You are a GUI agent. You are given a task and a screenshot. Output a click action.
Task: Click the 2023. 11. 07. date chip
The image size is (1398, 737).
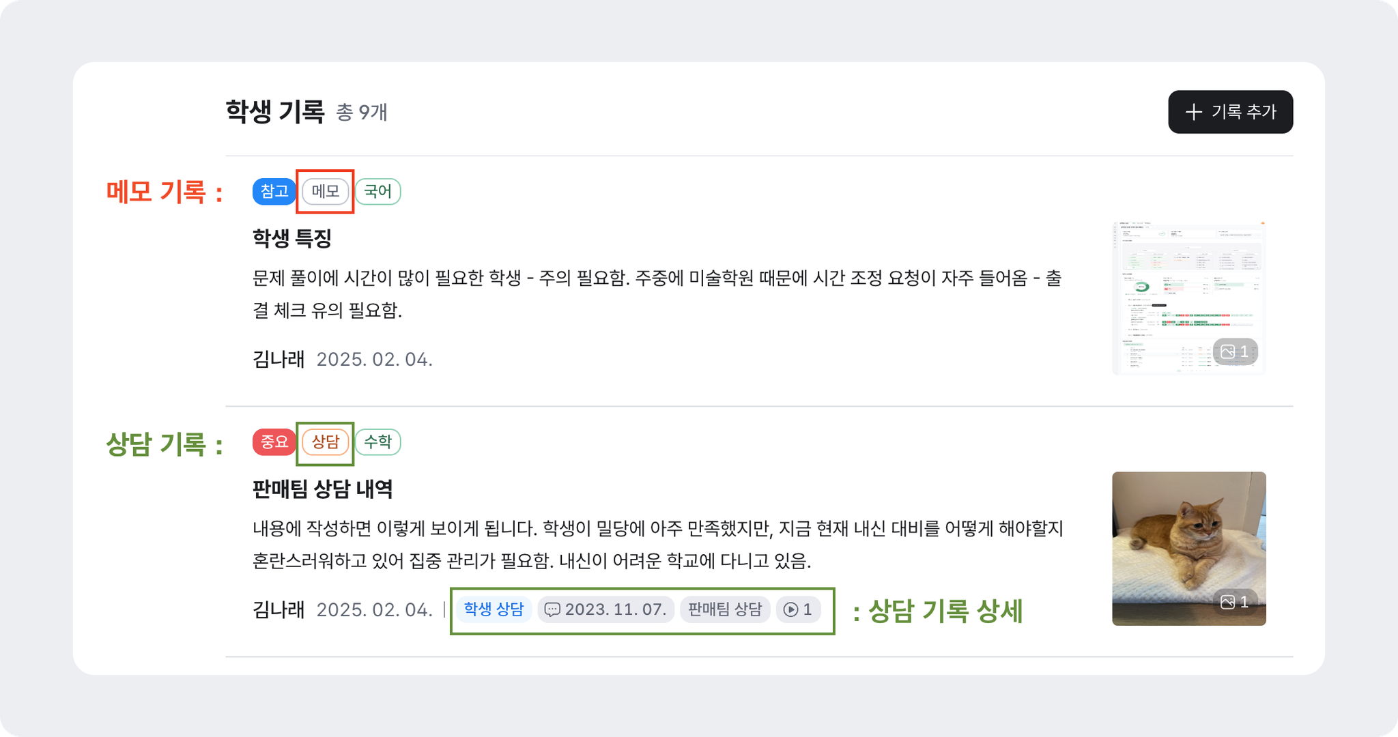click(606, 609)
